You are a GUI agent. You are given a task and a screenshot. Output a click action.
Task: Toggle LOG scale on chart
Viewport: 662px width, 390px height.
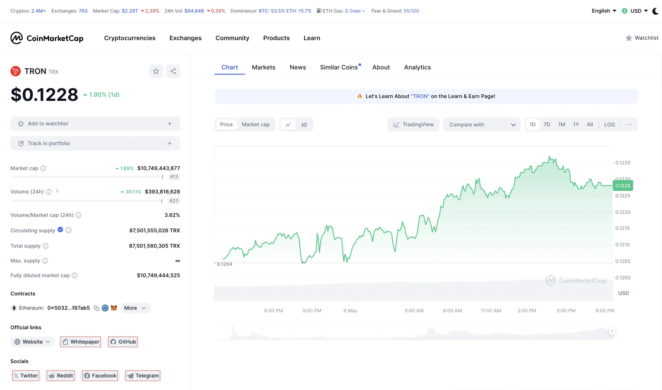coord(610,125)
